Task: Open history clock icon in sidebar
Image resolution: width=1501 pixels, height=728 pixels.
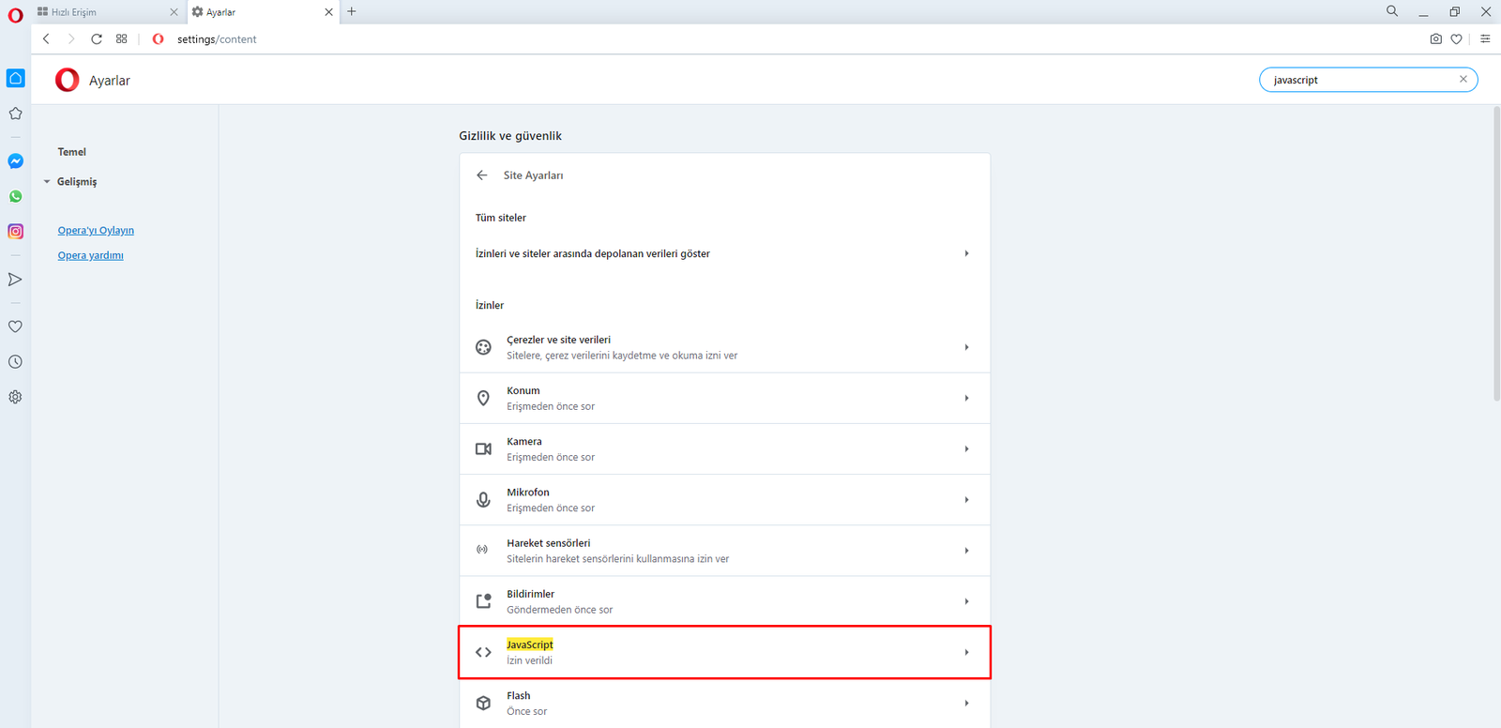Action: [x=16, y=362]
